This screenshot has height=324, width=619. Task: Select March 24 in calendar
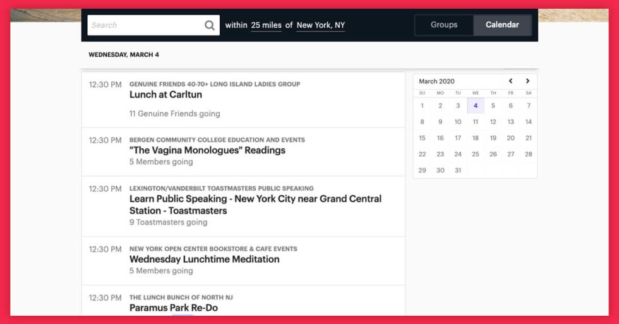(458, 154)
